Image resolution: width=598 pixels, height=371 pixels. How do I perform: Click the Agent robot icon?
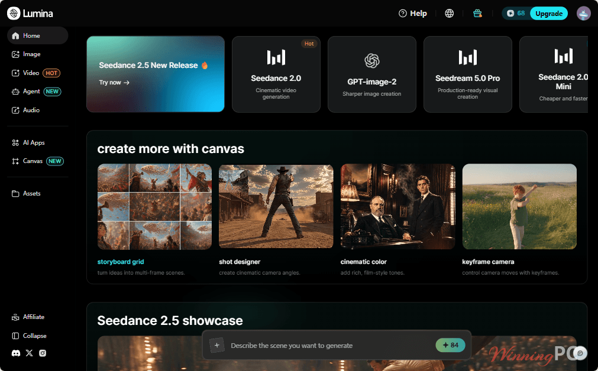15,92
